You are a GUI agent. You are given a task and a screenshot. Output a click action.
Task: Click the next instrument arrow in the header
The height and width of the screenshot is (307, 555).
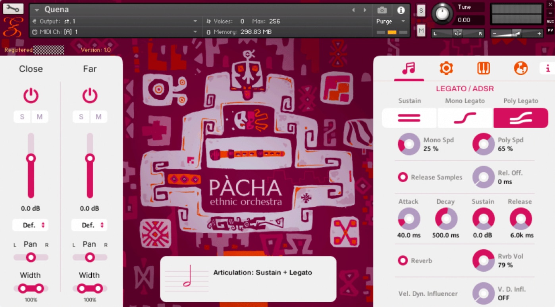364,10
